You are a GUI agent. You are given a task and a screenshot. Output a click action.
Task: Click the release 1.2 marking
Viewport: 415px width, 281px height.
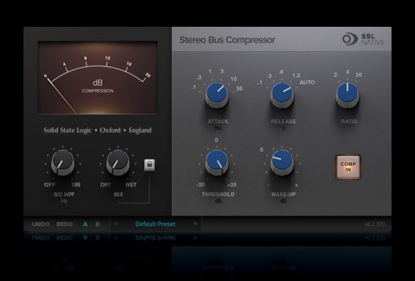click(x=296, y=76)
